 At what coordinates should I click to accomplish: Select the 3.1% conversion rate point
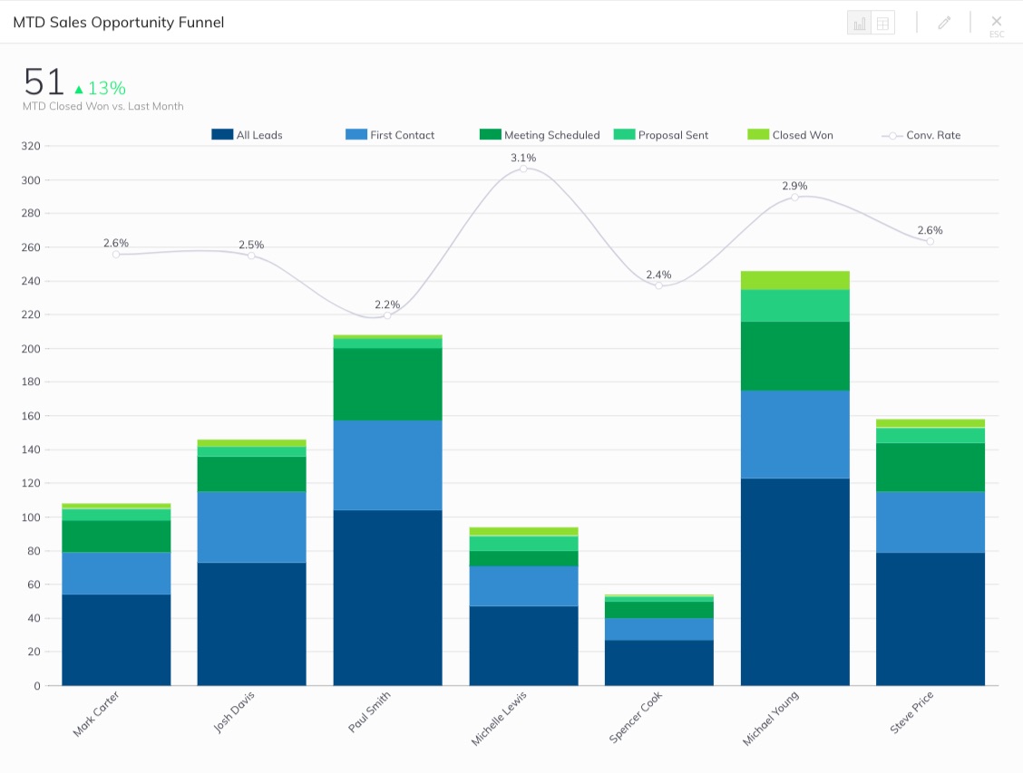point(522,169)
